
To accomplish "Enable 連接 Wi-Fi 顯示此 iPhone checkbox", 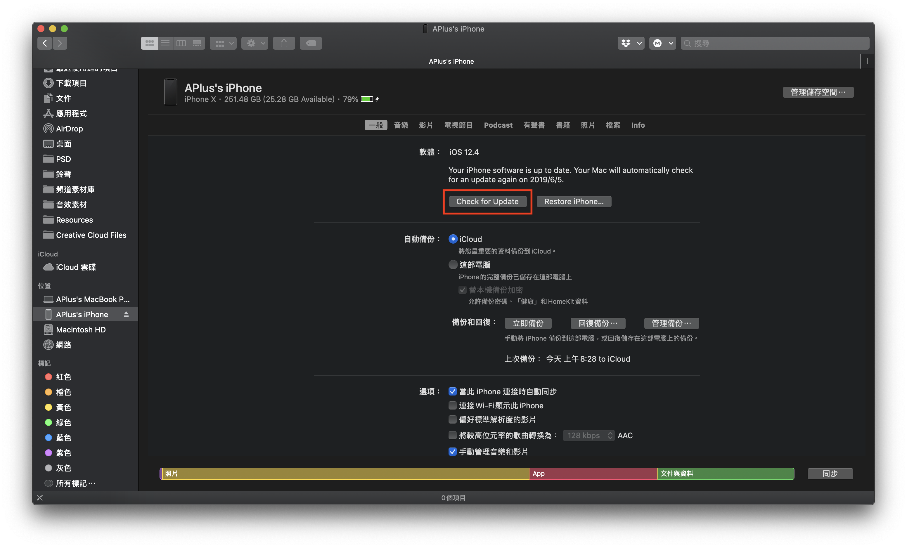I will point(452,405).
